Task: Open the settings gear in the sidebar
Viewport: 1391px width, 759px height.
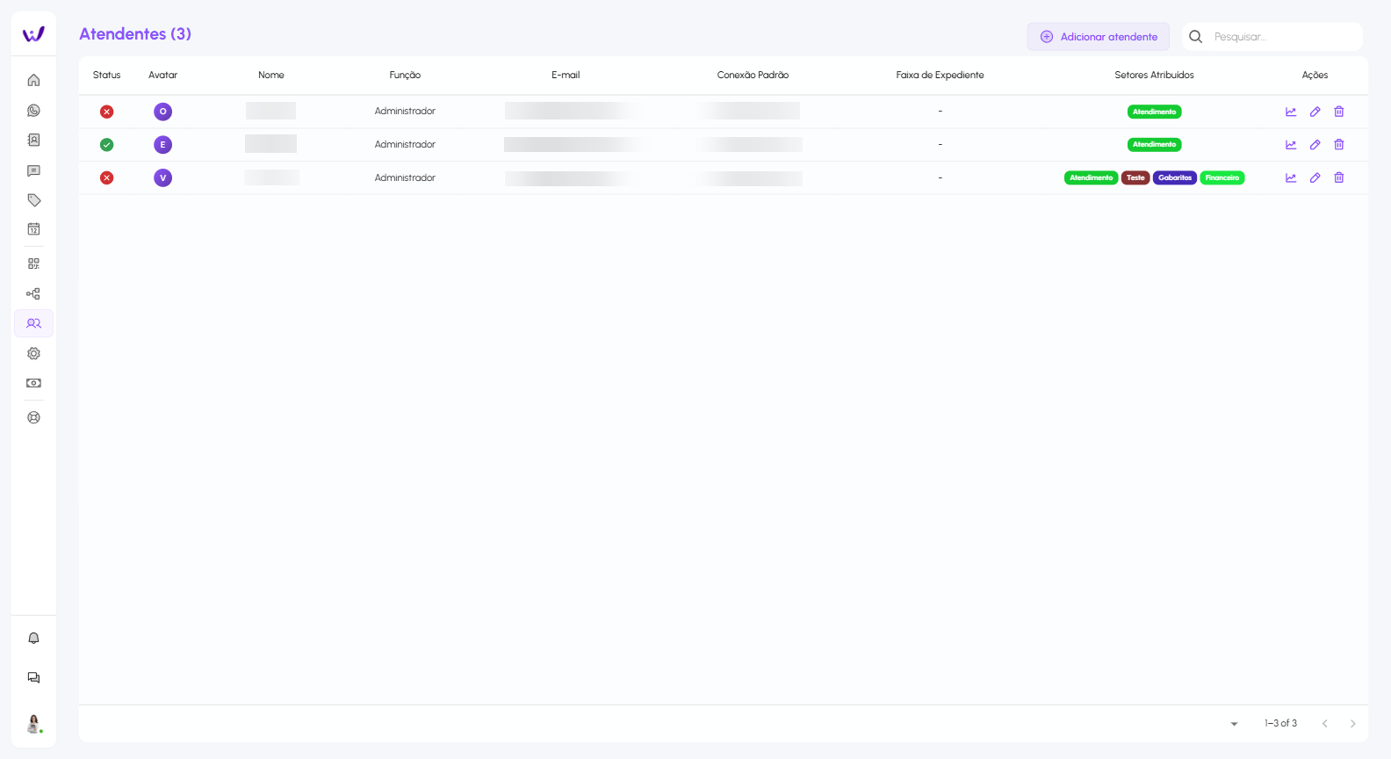Action: (x=33, y=353)
